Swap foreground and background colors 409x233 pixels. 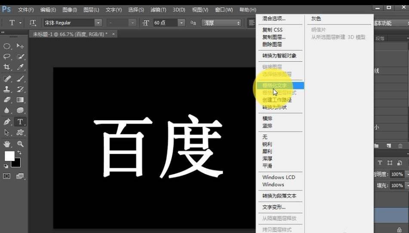pyautogui.click(x=19, y=153)
